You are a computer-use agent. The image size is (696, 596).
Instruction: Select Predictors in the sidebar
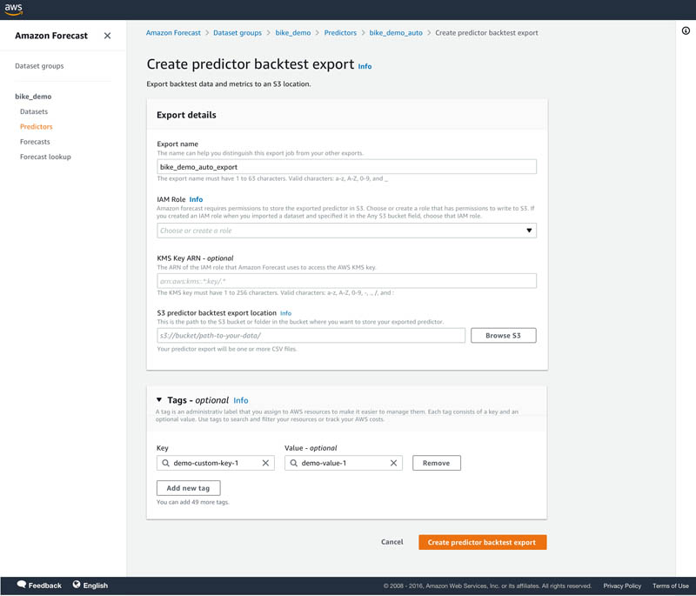click(36, 126)
